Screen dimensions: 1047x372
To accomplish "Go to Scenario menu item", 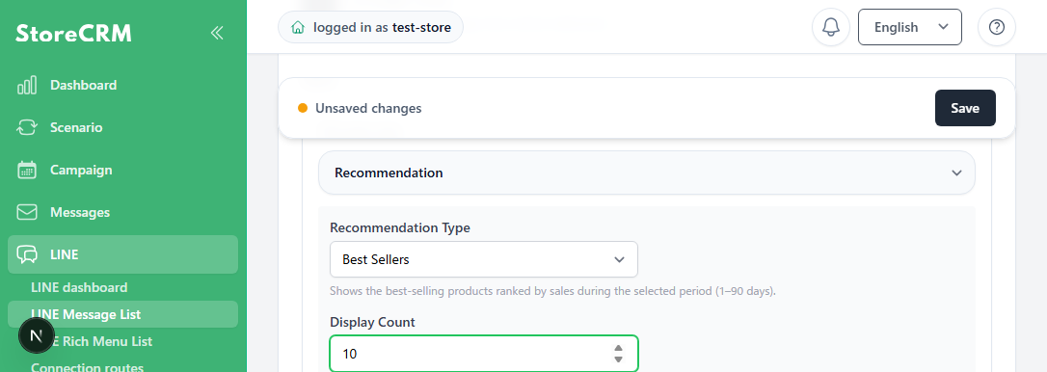I will pyautogui.click(x=122, y=127).
